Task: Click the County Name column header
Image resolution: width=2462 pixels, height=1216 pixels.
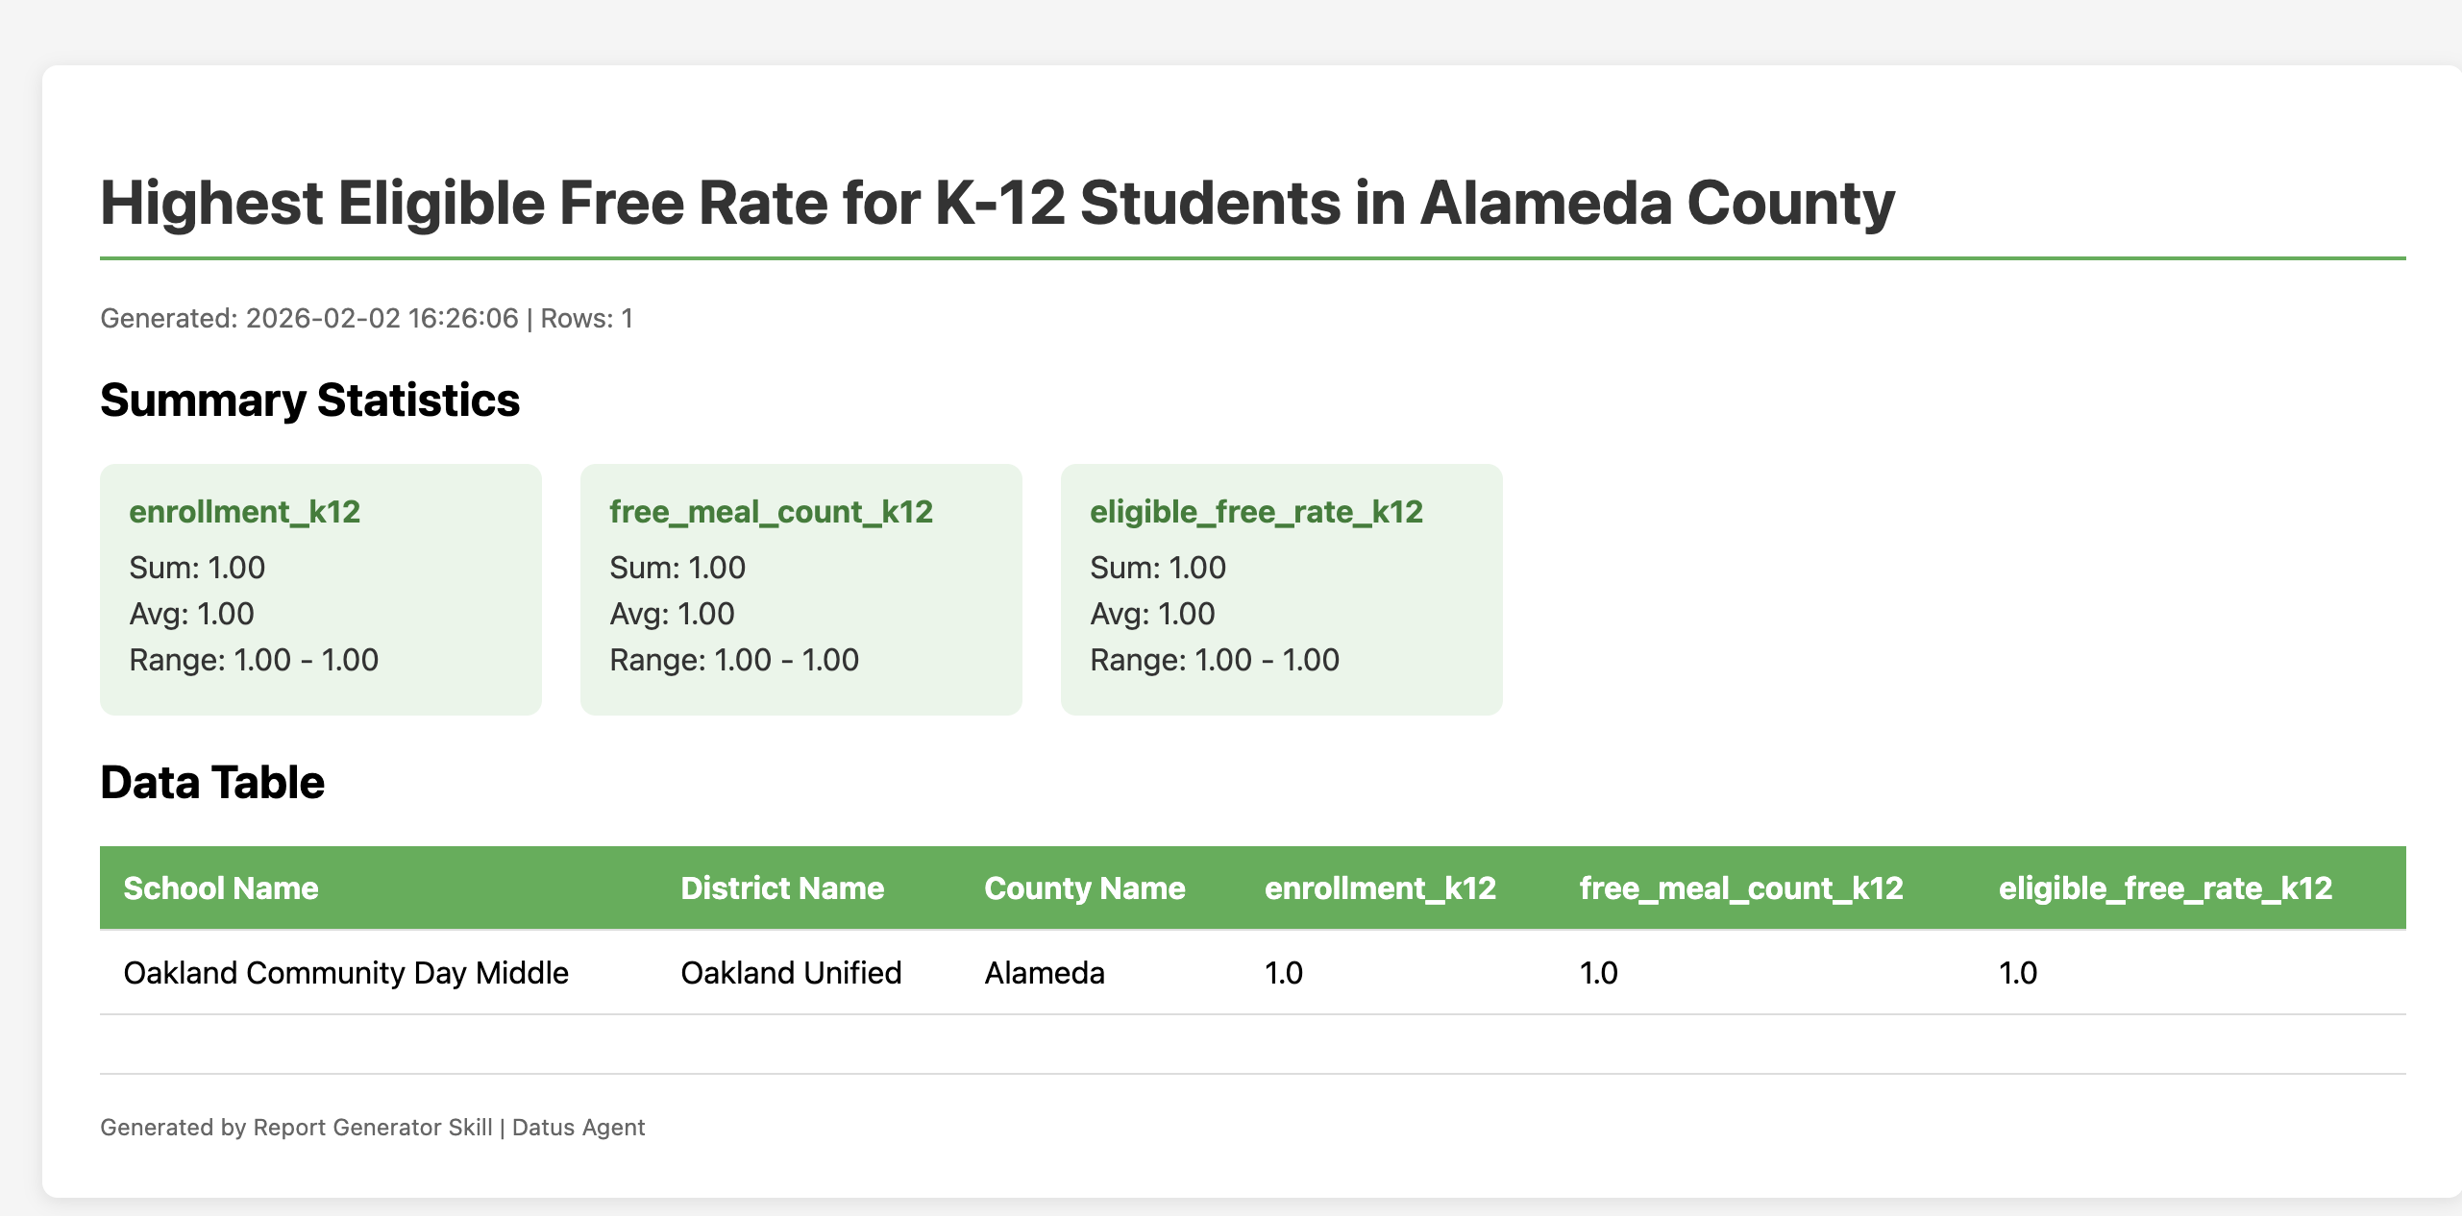Action: pos(1085,888)
